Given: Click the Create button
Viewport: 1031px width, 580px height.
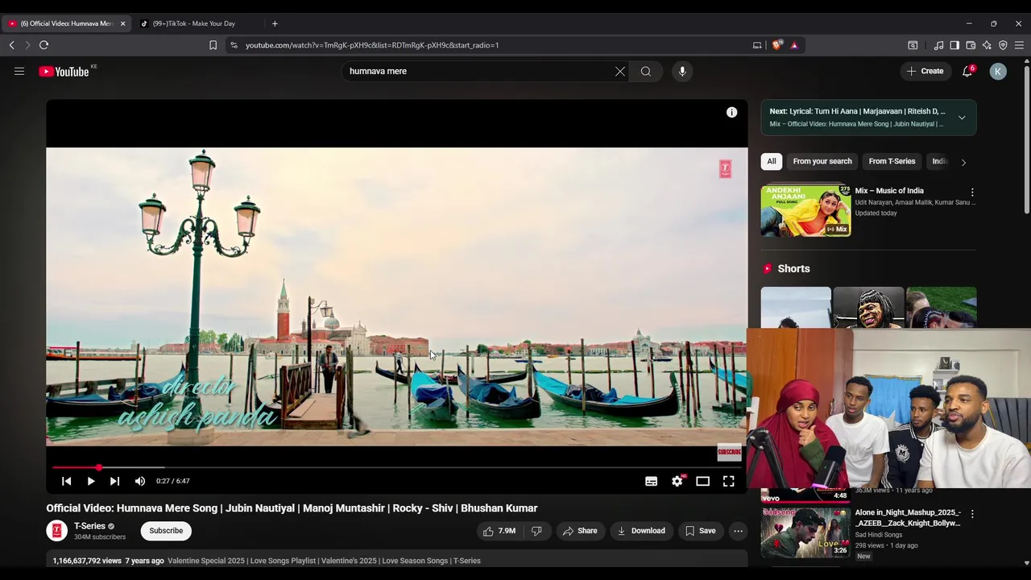Looking at the screenshot, I should pyautogui.click(x=925, y=72).
